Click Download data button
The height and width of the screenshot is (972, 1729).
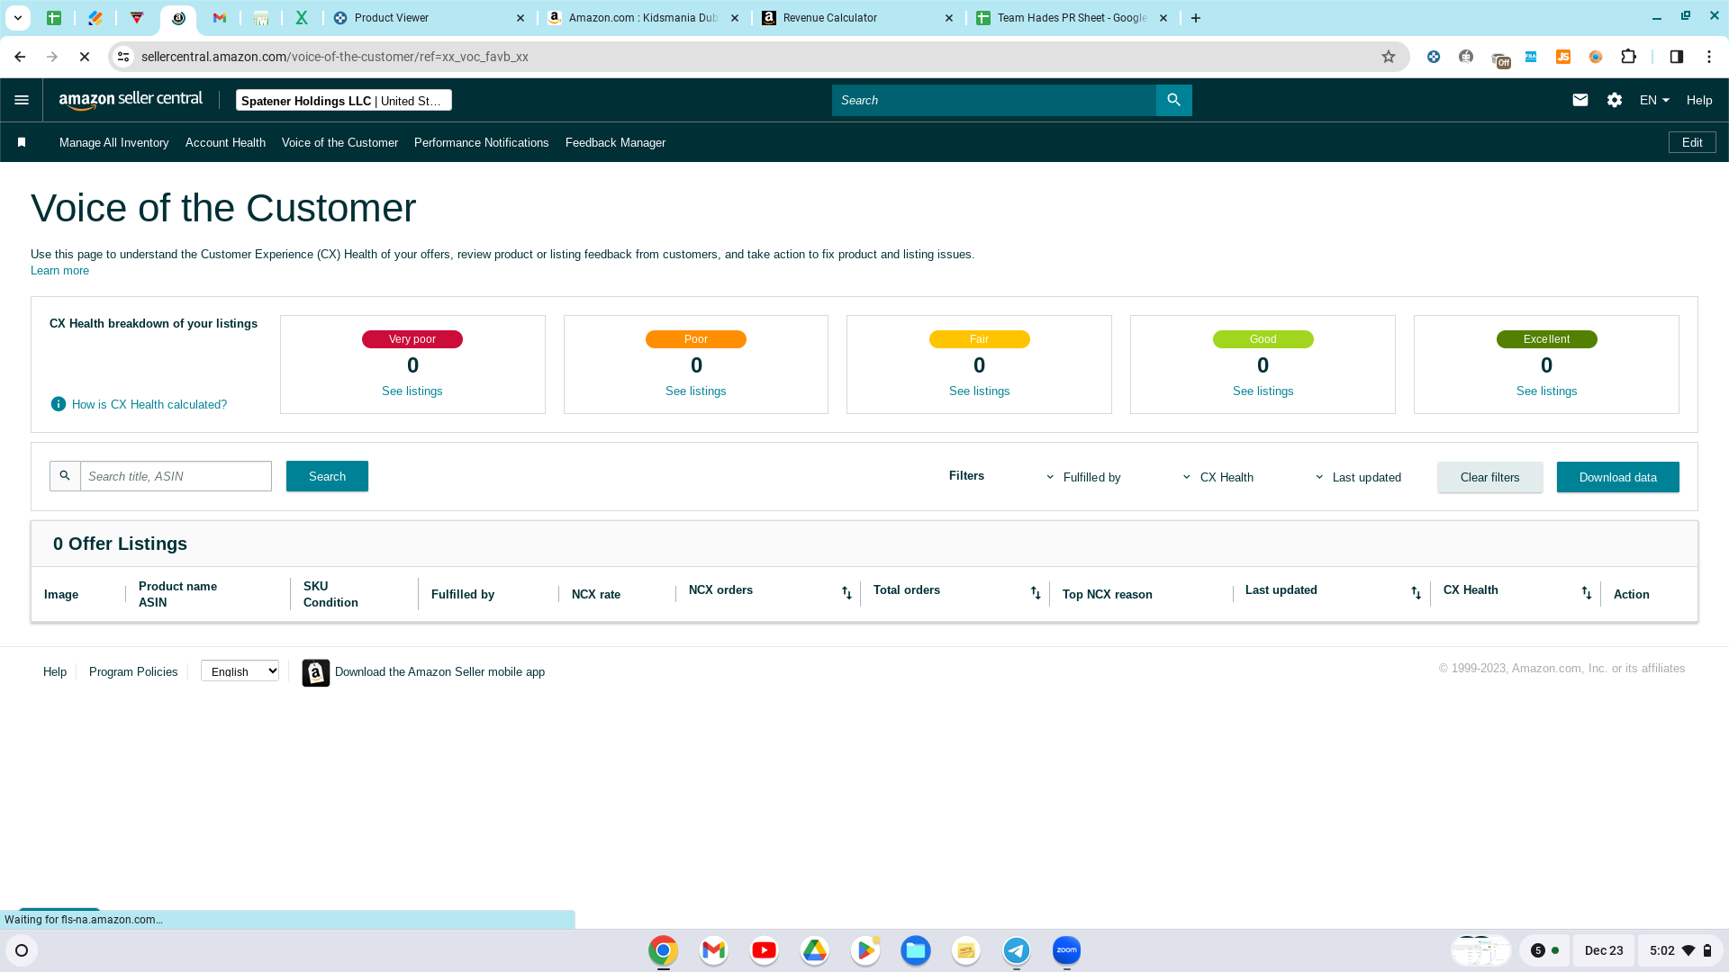tap(1617, 477)
